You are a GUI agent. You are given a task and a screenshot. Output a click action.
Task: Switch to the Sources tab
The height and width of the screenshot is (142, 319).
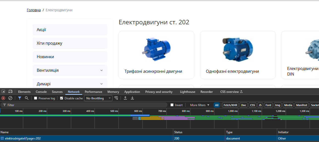[x=57, y=92]
